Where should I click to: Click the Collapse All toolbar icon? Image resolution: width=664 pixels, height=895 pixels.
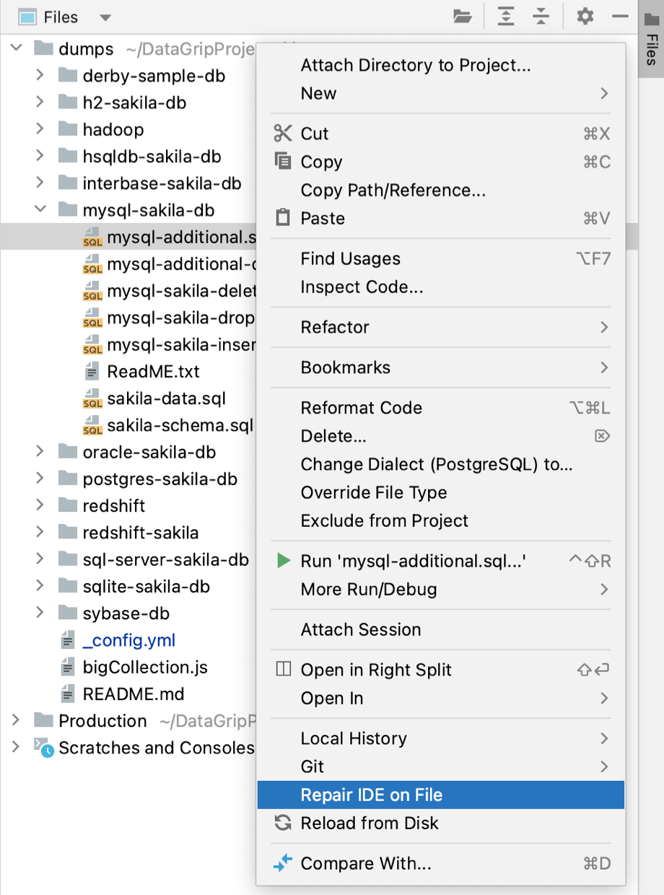541,17
